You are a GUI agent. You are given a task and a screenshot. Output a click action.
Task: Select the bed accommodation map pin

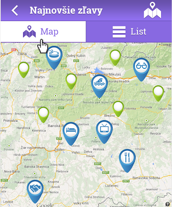coord(71,134)
